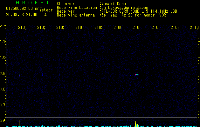The height and width of the screenshot is (127, 200).
Task: Select the timestamp 25.08.06 21:00
Action: click(22, 15)
